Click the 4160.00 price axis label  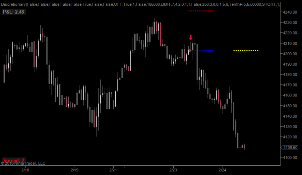(290, 95)
